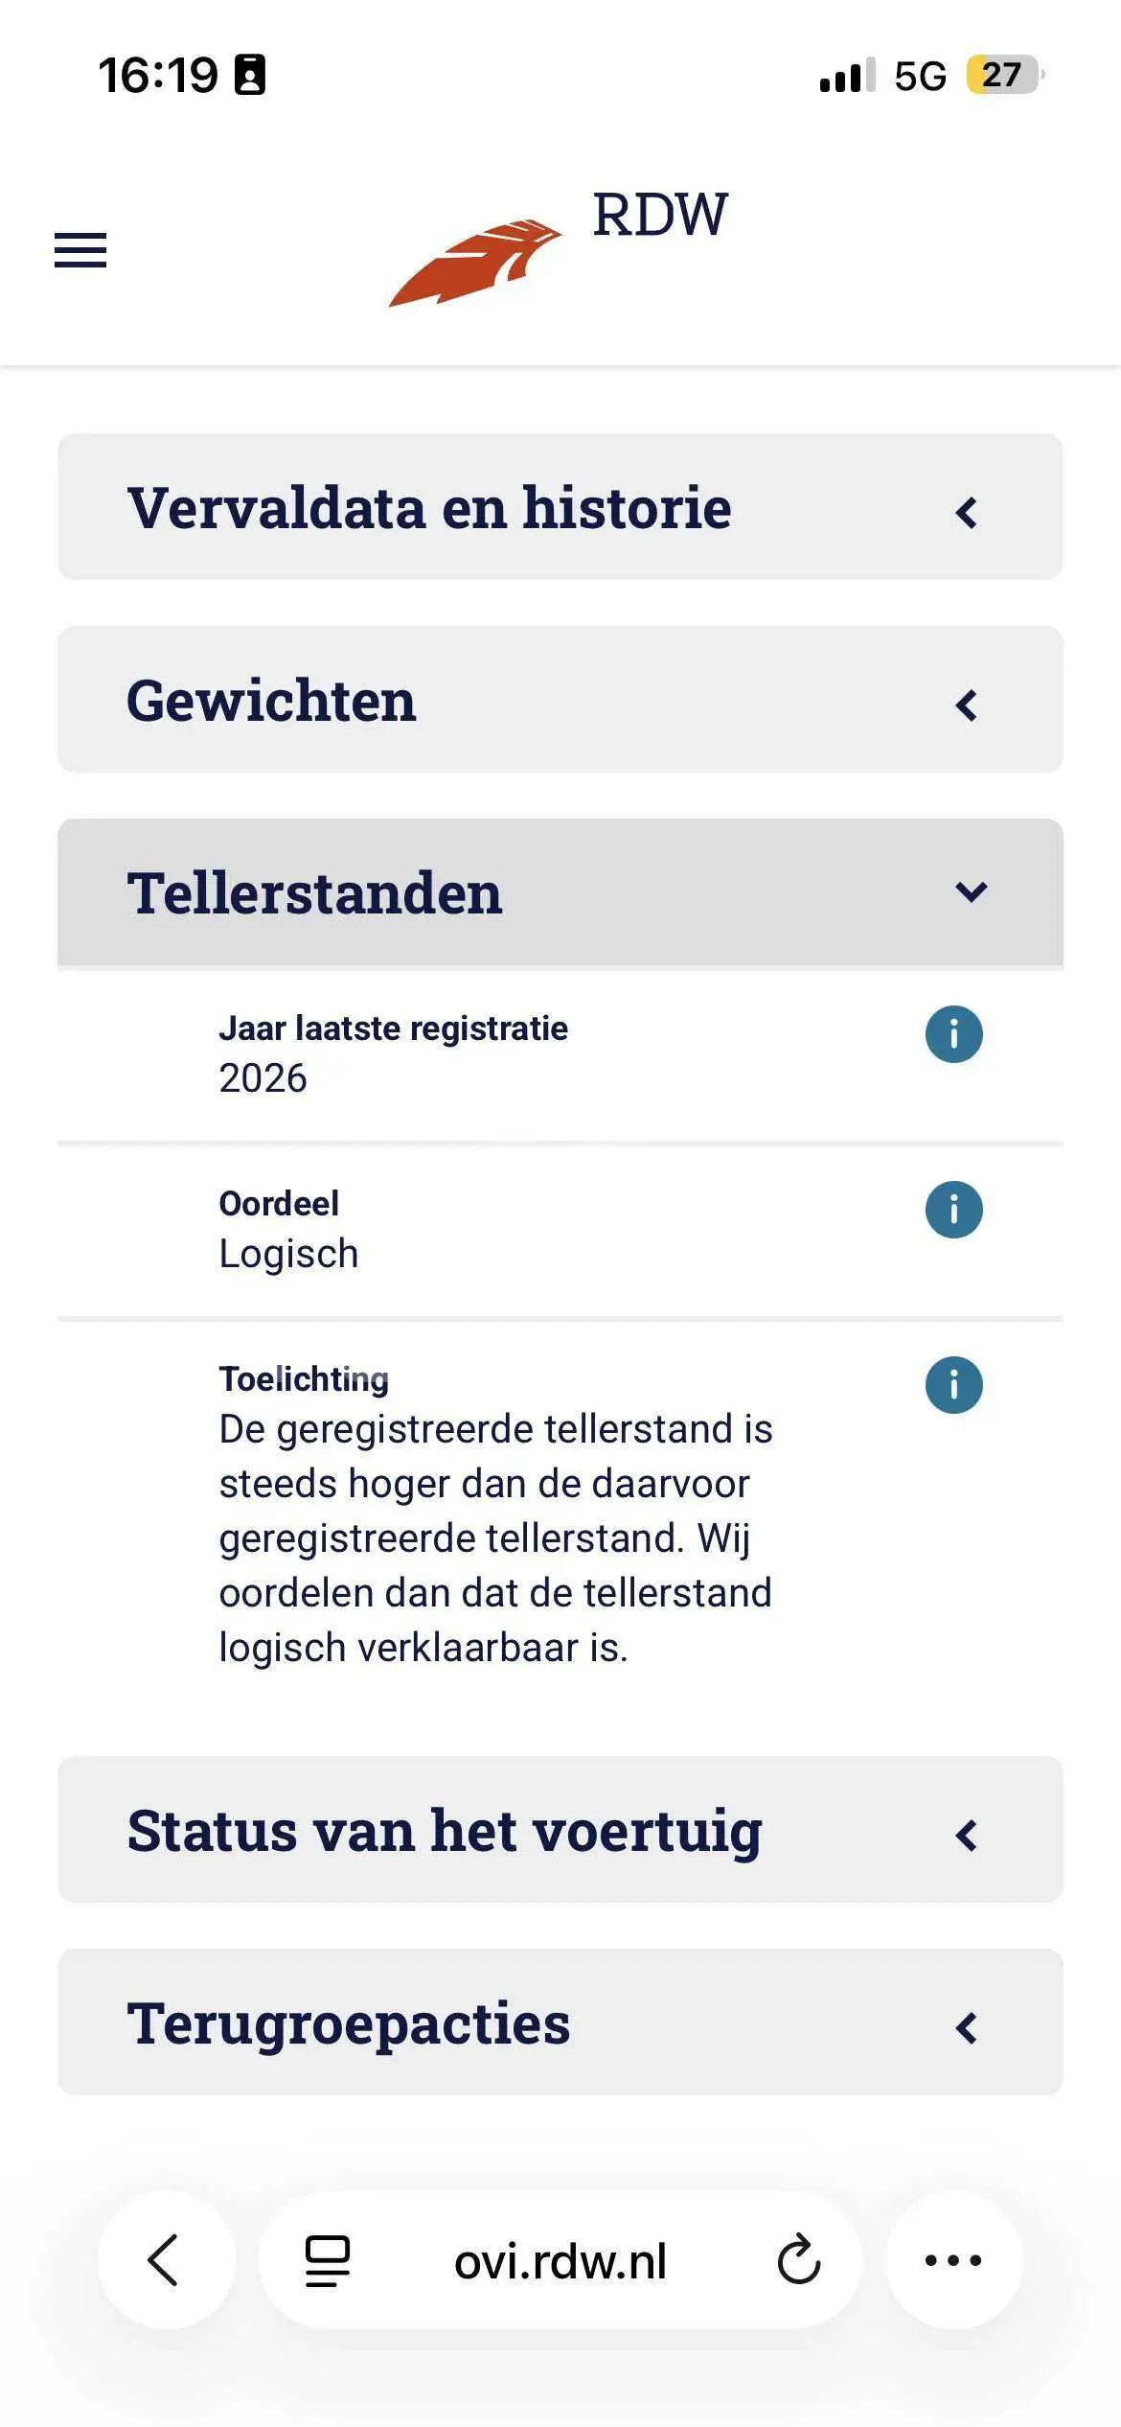The image size is (1121, 2427).
Task: Open the hamburger navigation menu
Action: 80,250
